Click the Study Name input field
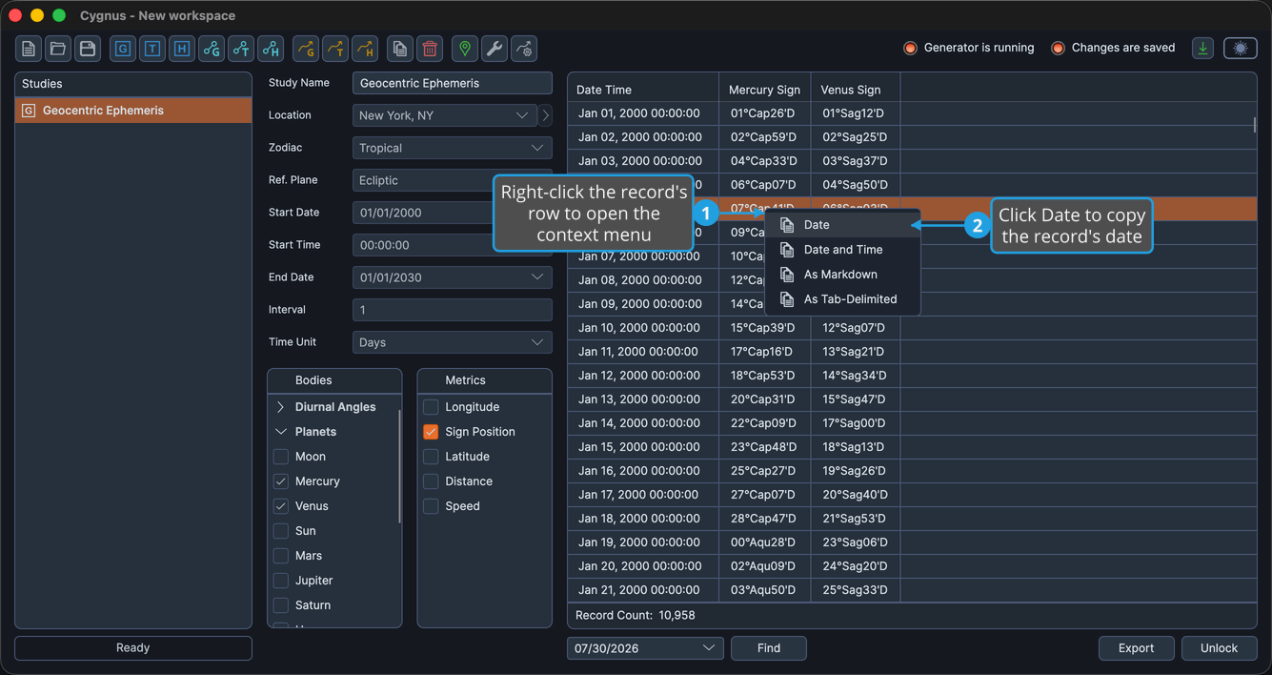 point(453,83)
